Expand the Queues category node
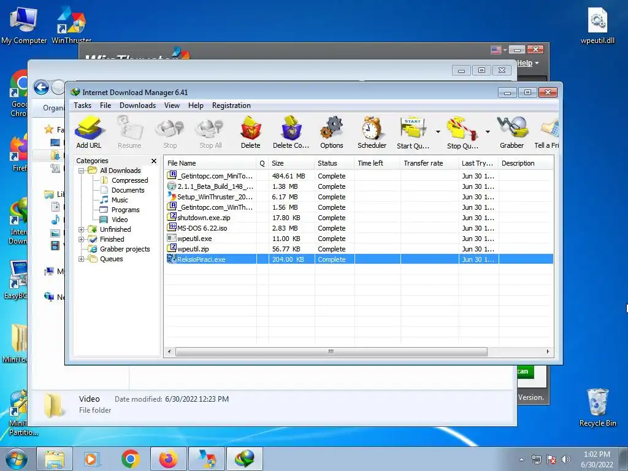 (x=82, y=259)
